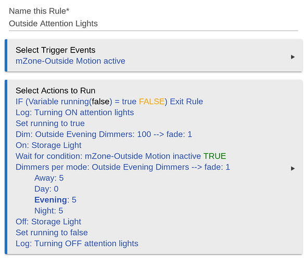Viewport: 308px width, 260px height.
Task: Click the Night: 5 mode entry
Action: pyautogui.click(x=49, y=211)
